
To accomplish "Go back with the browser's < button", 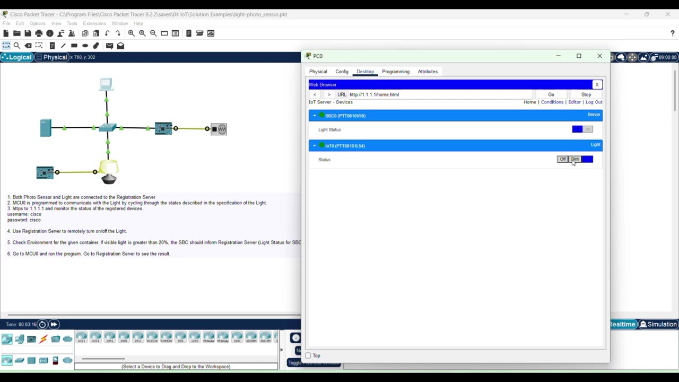I will coord(315,94).
